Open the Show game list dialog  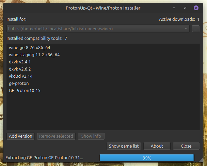(x=124, y=146)
